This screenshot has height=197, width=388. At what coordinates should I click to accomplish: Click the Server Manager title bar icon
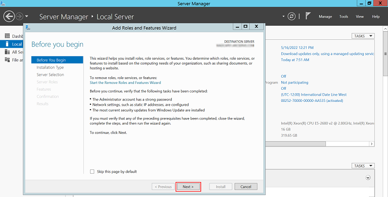click(x=3, y=3)
